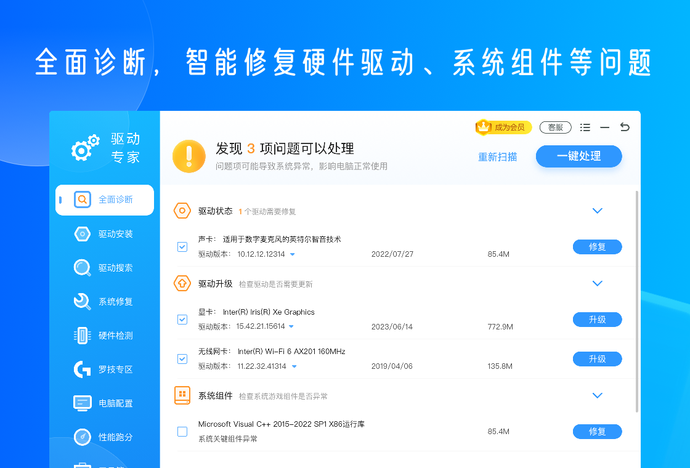The height and width of the screenshot is (468, 690).
Task: Go to 电脑配置 sidebar item
Action: click(105, 403)
